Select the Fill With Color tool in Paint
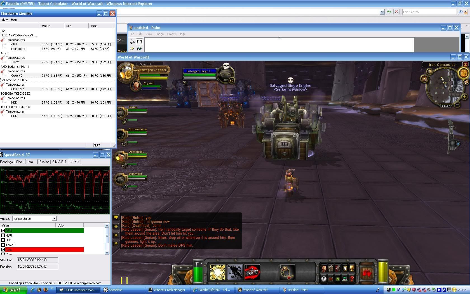 (139, 49)
